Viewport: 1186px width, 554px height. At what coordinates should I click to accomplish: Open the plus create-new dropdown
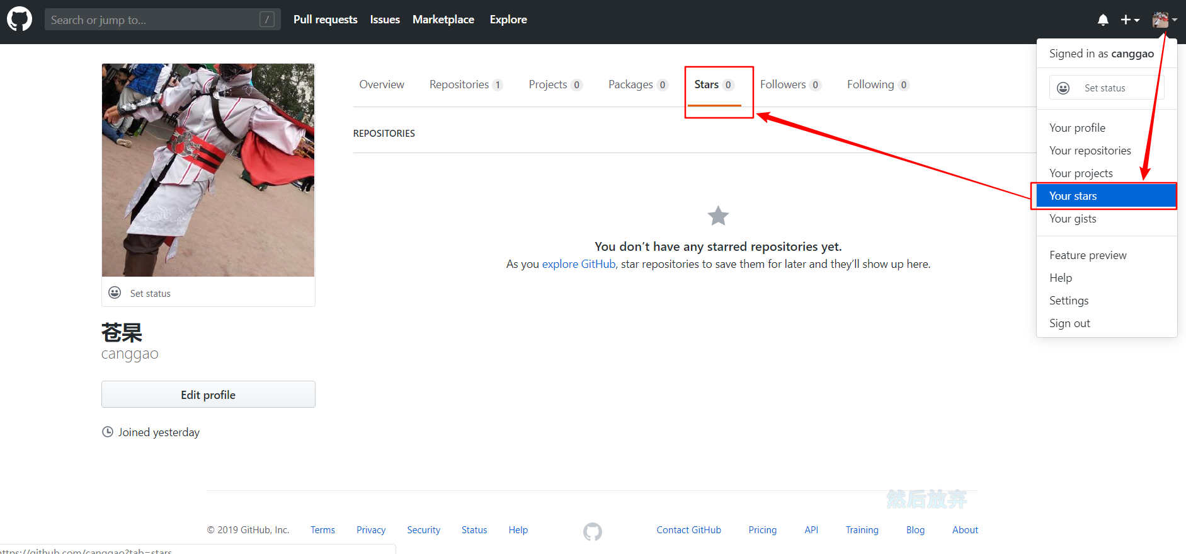(1130, 20)
